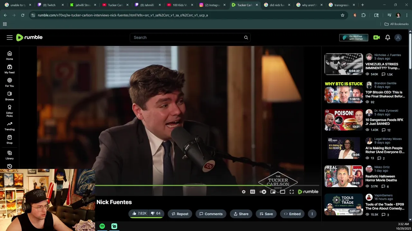Screen dimensions: 412x231
Task: Switch to the 100 Kids YouTube tab
Action: point(180,5)
